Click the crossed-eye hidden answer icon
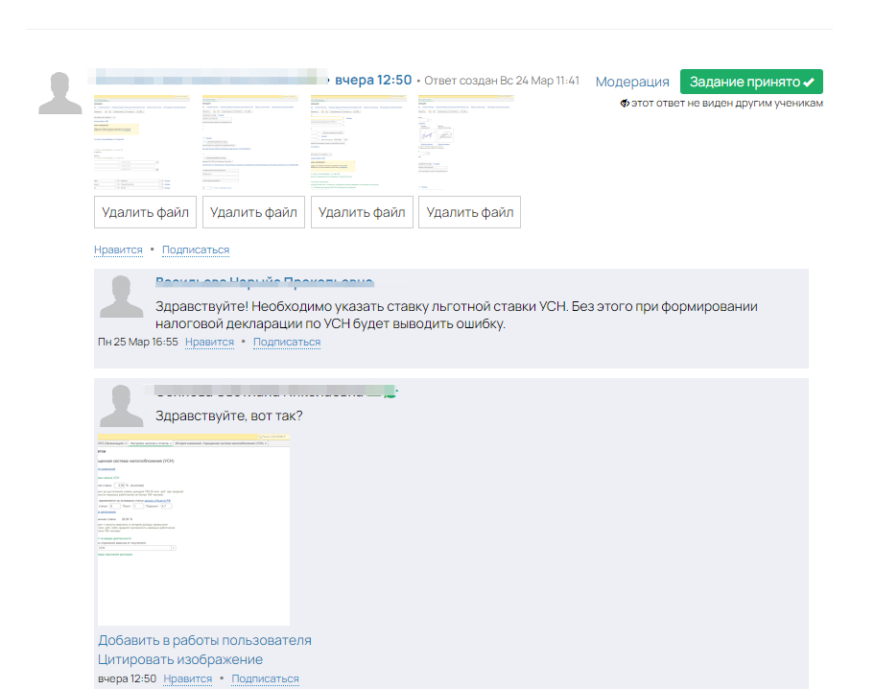875x689 pixels. [625, 104]
